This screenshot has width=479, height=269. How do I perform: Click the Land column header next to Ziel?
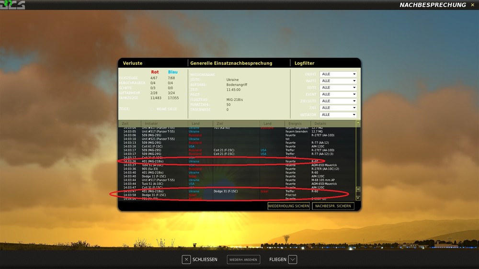(x=267, y=123)
